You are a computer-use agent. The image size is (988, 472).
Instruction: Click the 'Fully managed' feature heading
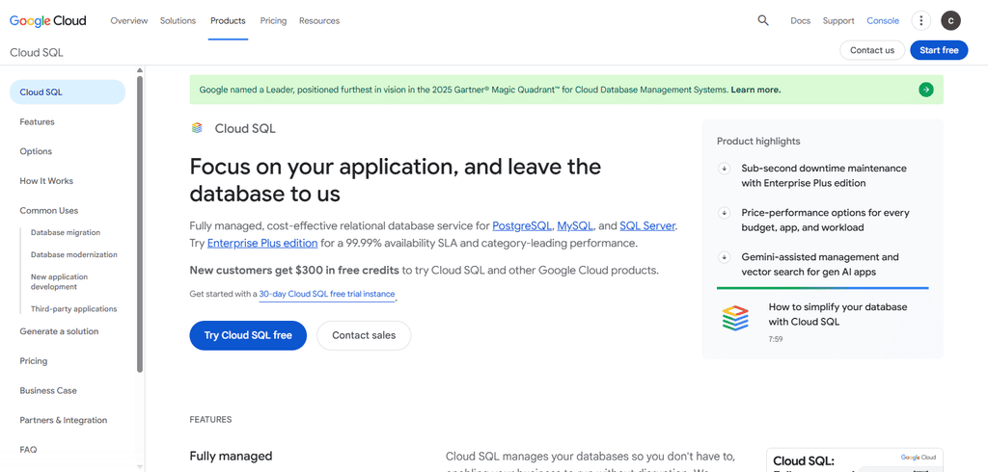pos(231,456)
